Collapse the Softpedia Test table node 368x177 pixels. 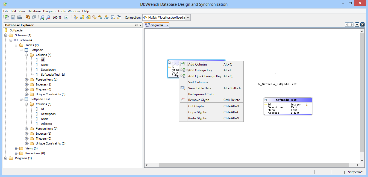pos(21,99)
